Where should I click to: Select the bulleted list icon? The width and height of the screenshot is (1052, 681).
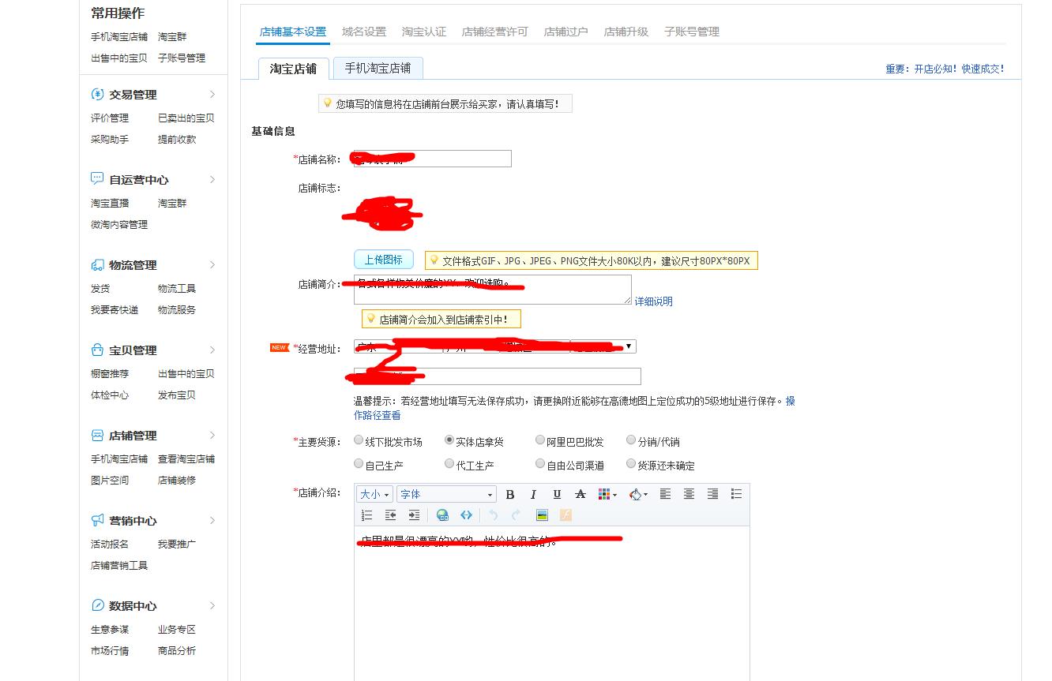[735, 494]
